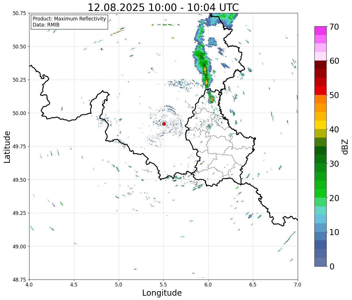Screen dimensions: 352x300
Task: Click the 'Longitude' axis label
Action: pyautogui.click(x=162, y=293)
